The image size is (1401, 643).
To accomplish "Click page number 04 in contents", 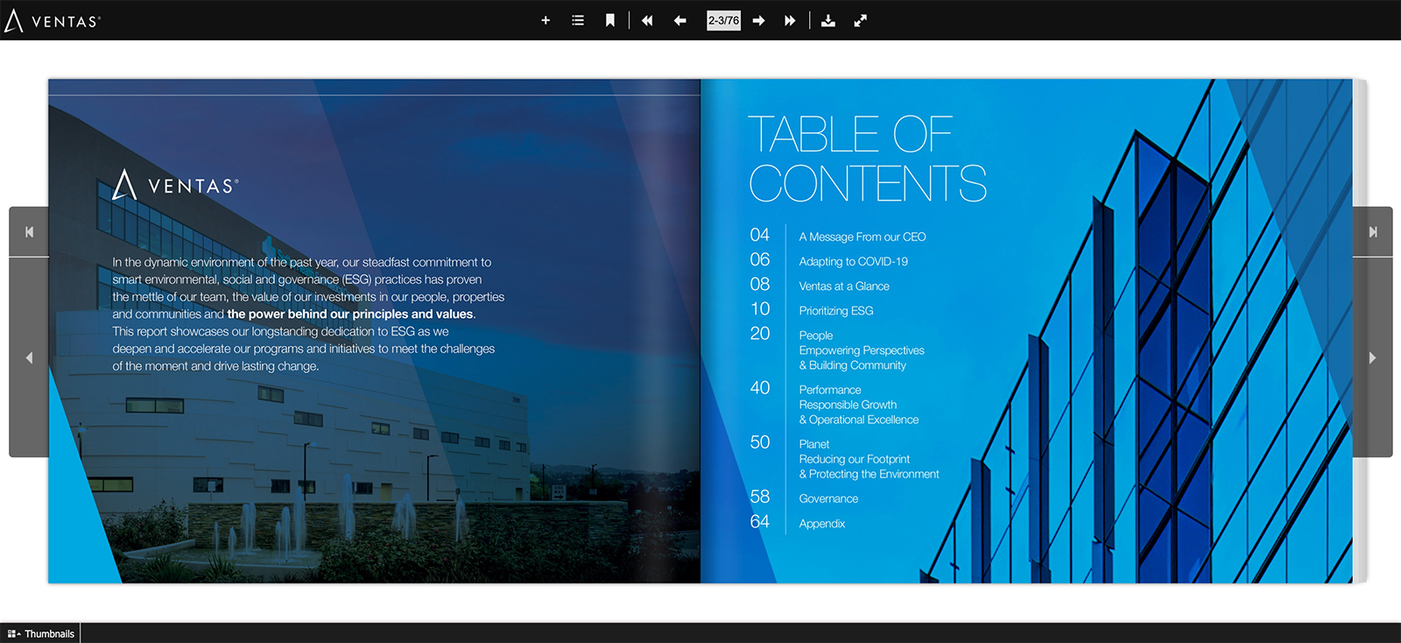I will point(760,235).
